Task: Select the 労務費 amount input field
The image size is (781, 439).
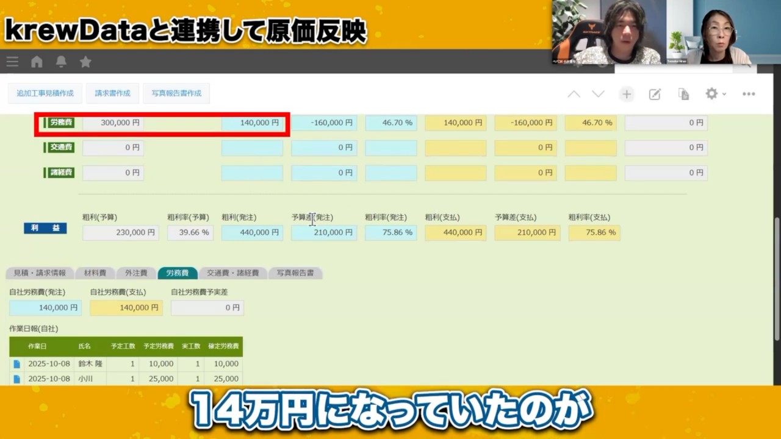Action: pos(113,123)
